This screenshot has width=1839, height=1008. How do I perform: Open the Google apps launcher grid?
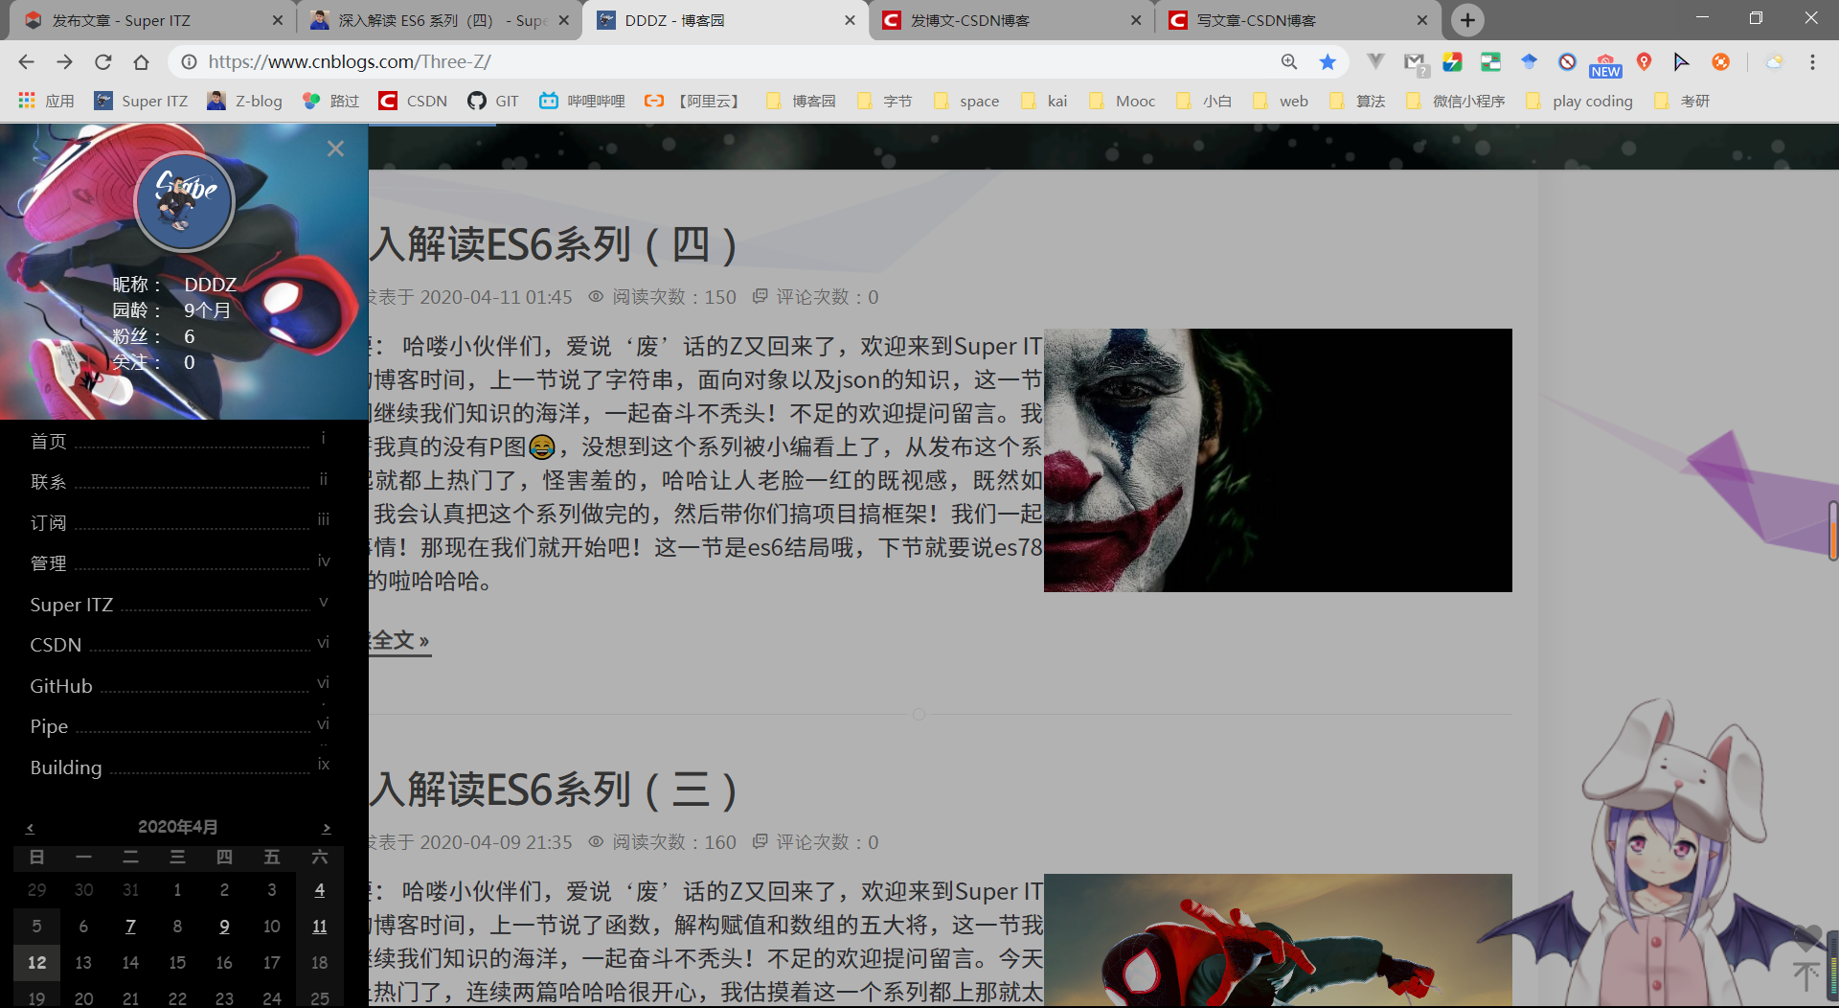tap(26, 100)
